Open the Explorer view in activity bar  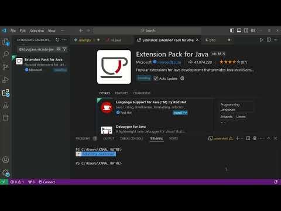6,42
